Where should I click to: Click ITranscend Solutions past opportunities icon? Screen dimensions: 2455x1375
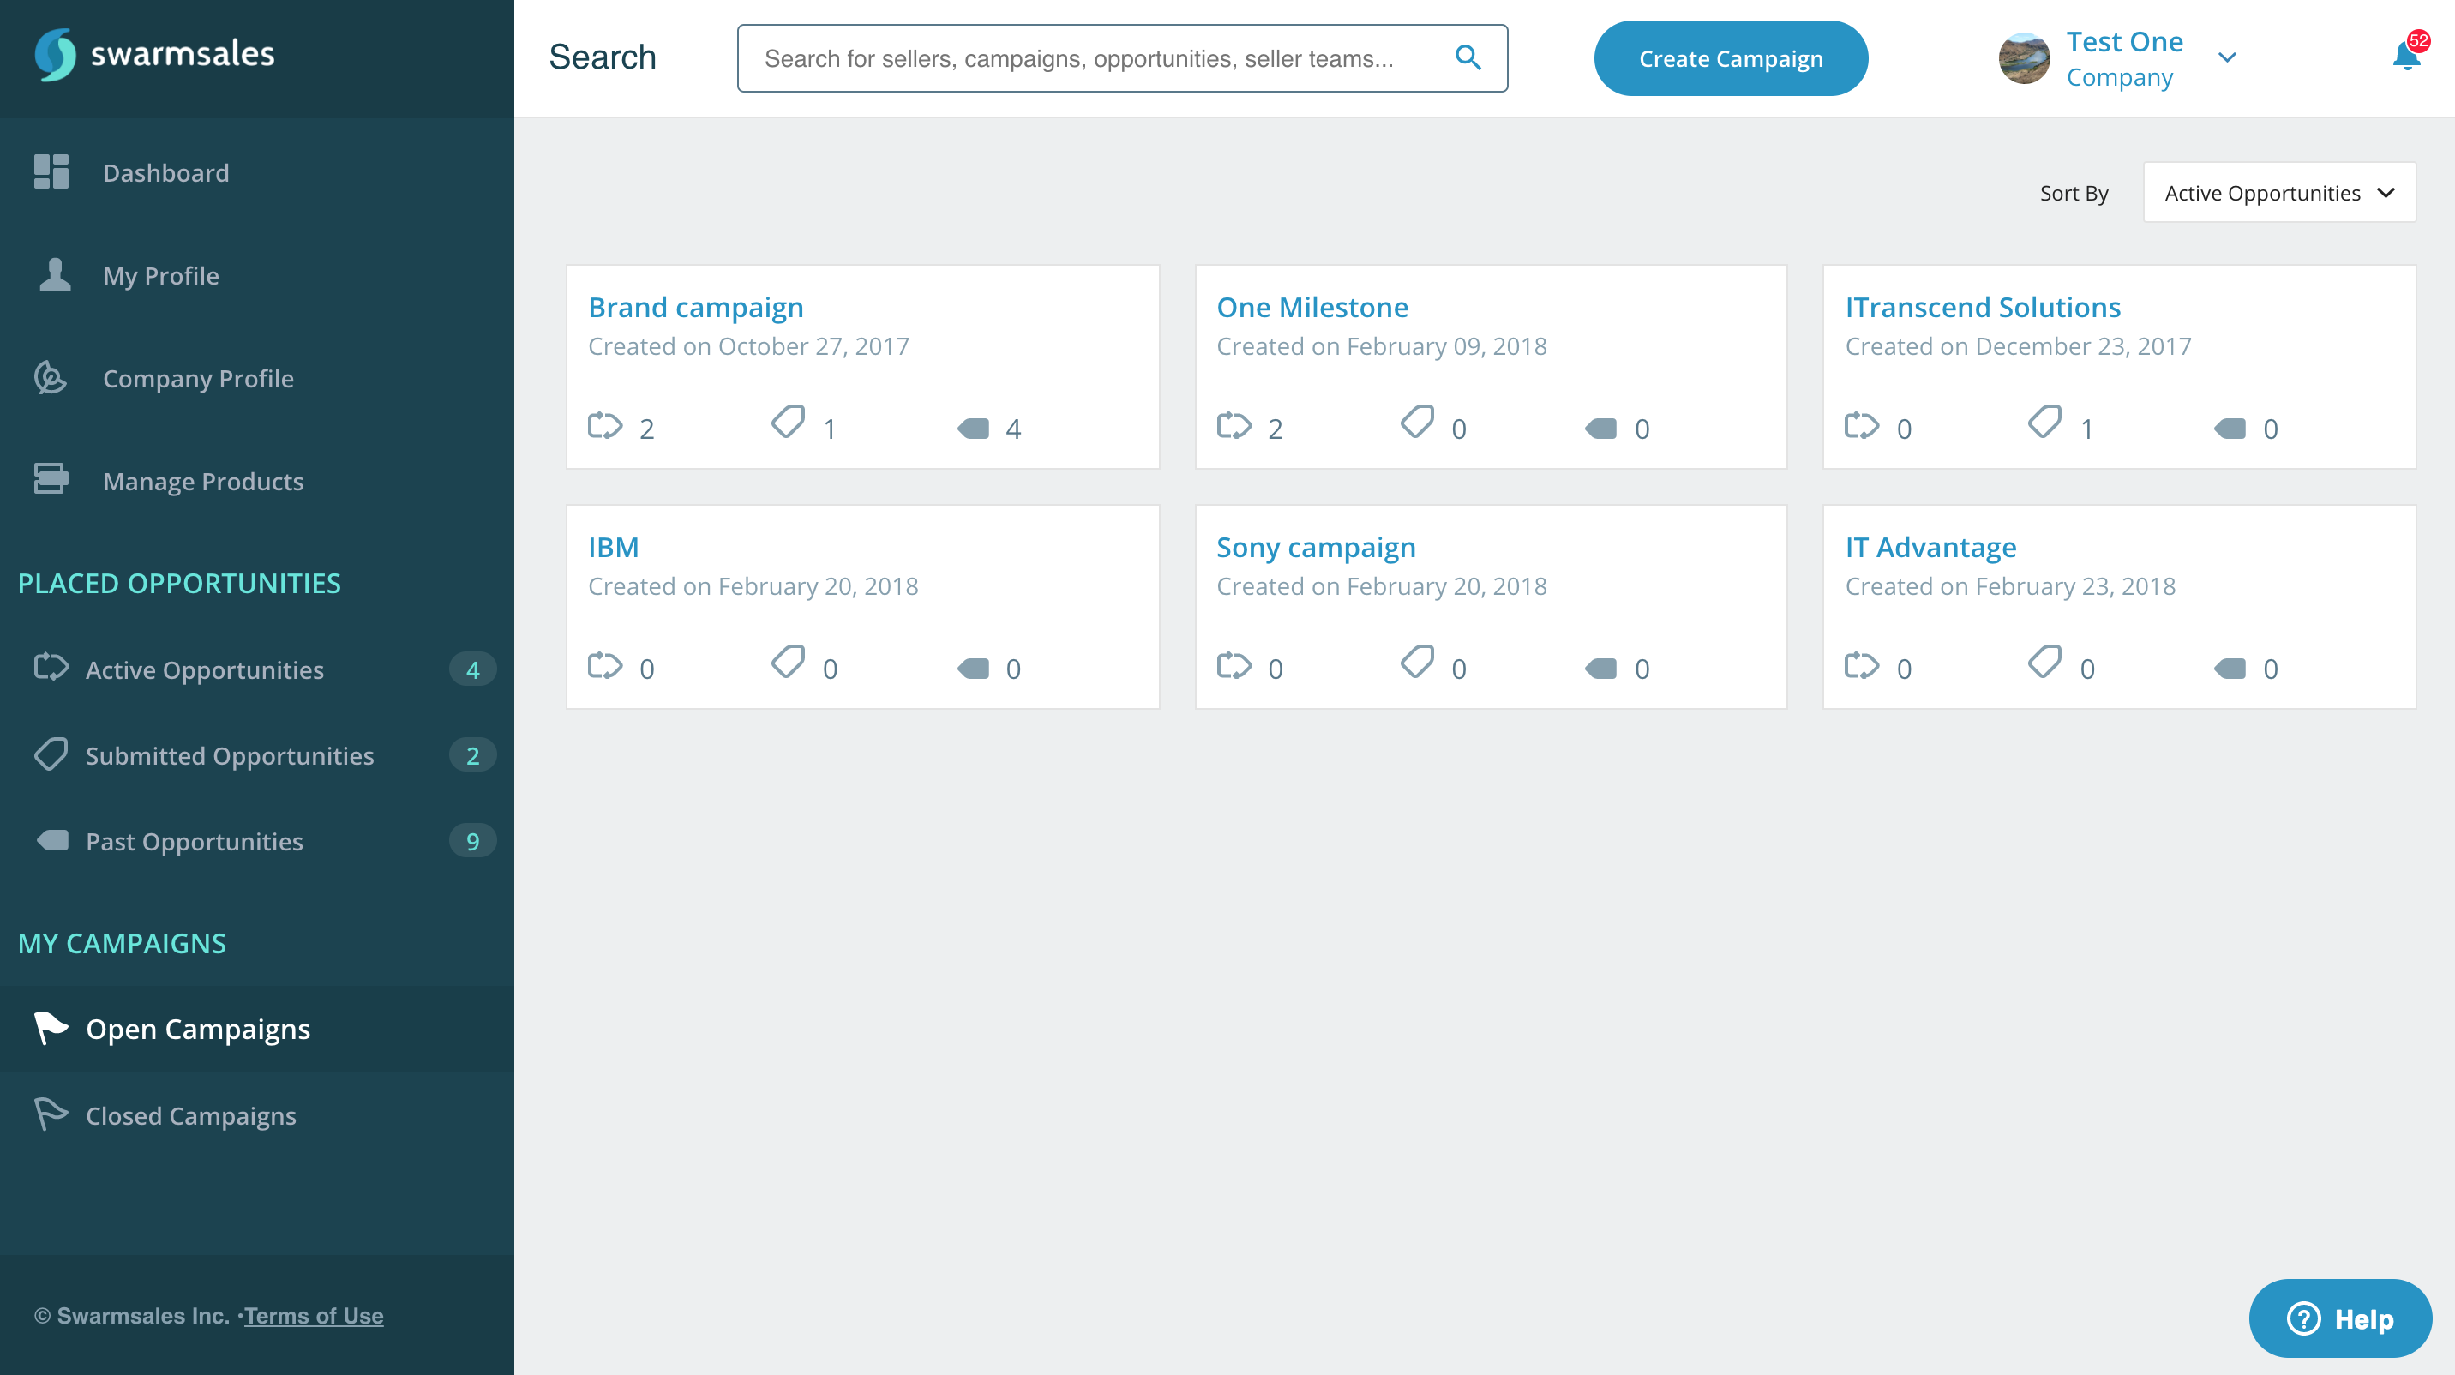point(2230,428)
